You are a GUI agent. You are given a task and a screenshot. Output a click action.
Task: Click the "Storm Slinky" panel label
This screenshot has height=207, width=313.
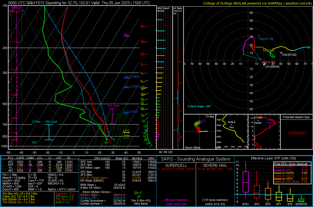coord(192,148)
